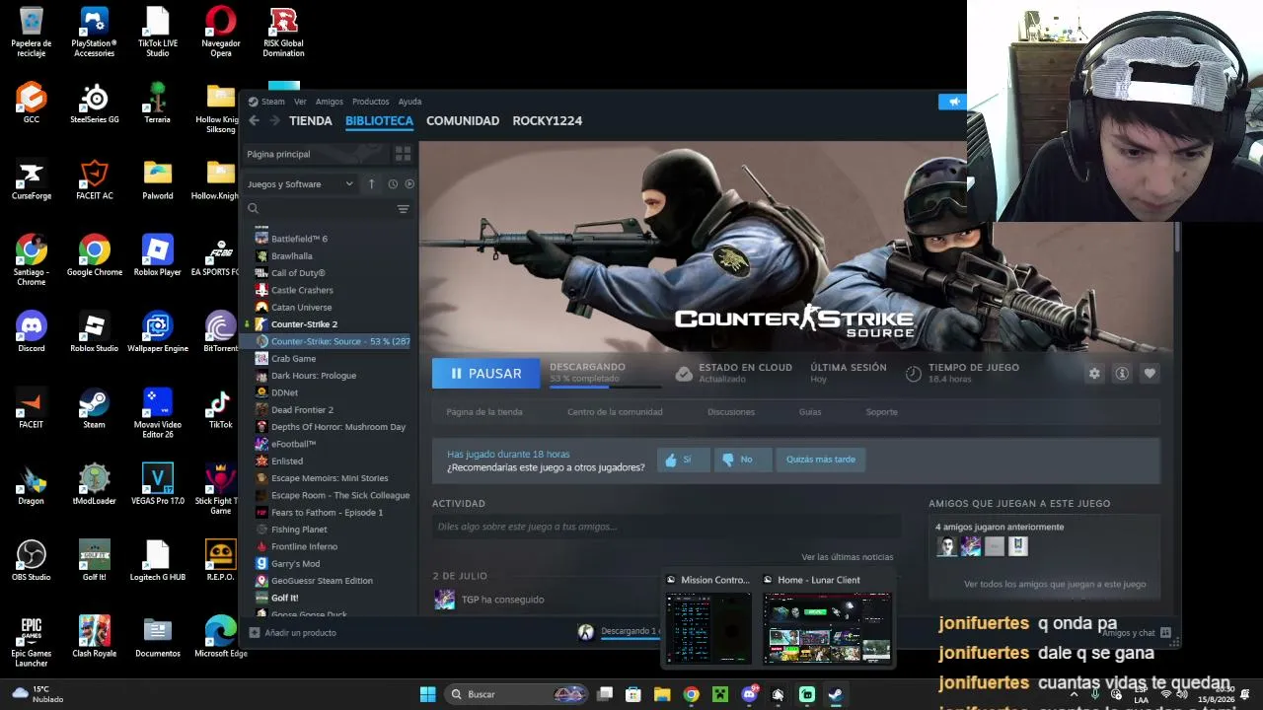Image resolution: width=1263 pixels, height=710 pixels.
Task: Click the taskbar Buscar search box
Action: (515, 694)
